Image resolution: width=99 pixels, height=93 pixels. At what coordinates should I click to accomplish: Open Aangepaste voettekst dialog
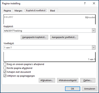64,37
